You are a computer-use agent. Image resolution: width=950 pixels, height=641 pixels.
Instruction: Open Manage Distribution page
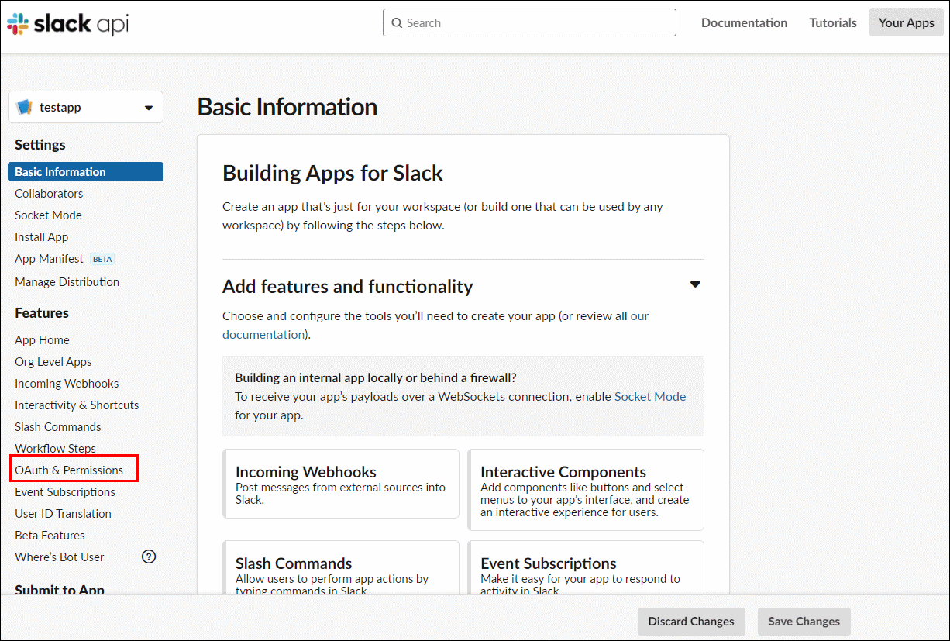[x=67, y=281]
